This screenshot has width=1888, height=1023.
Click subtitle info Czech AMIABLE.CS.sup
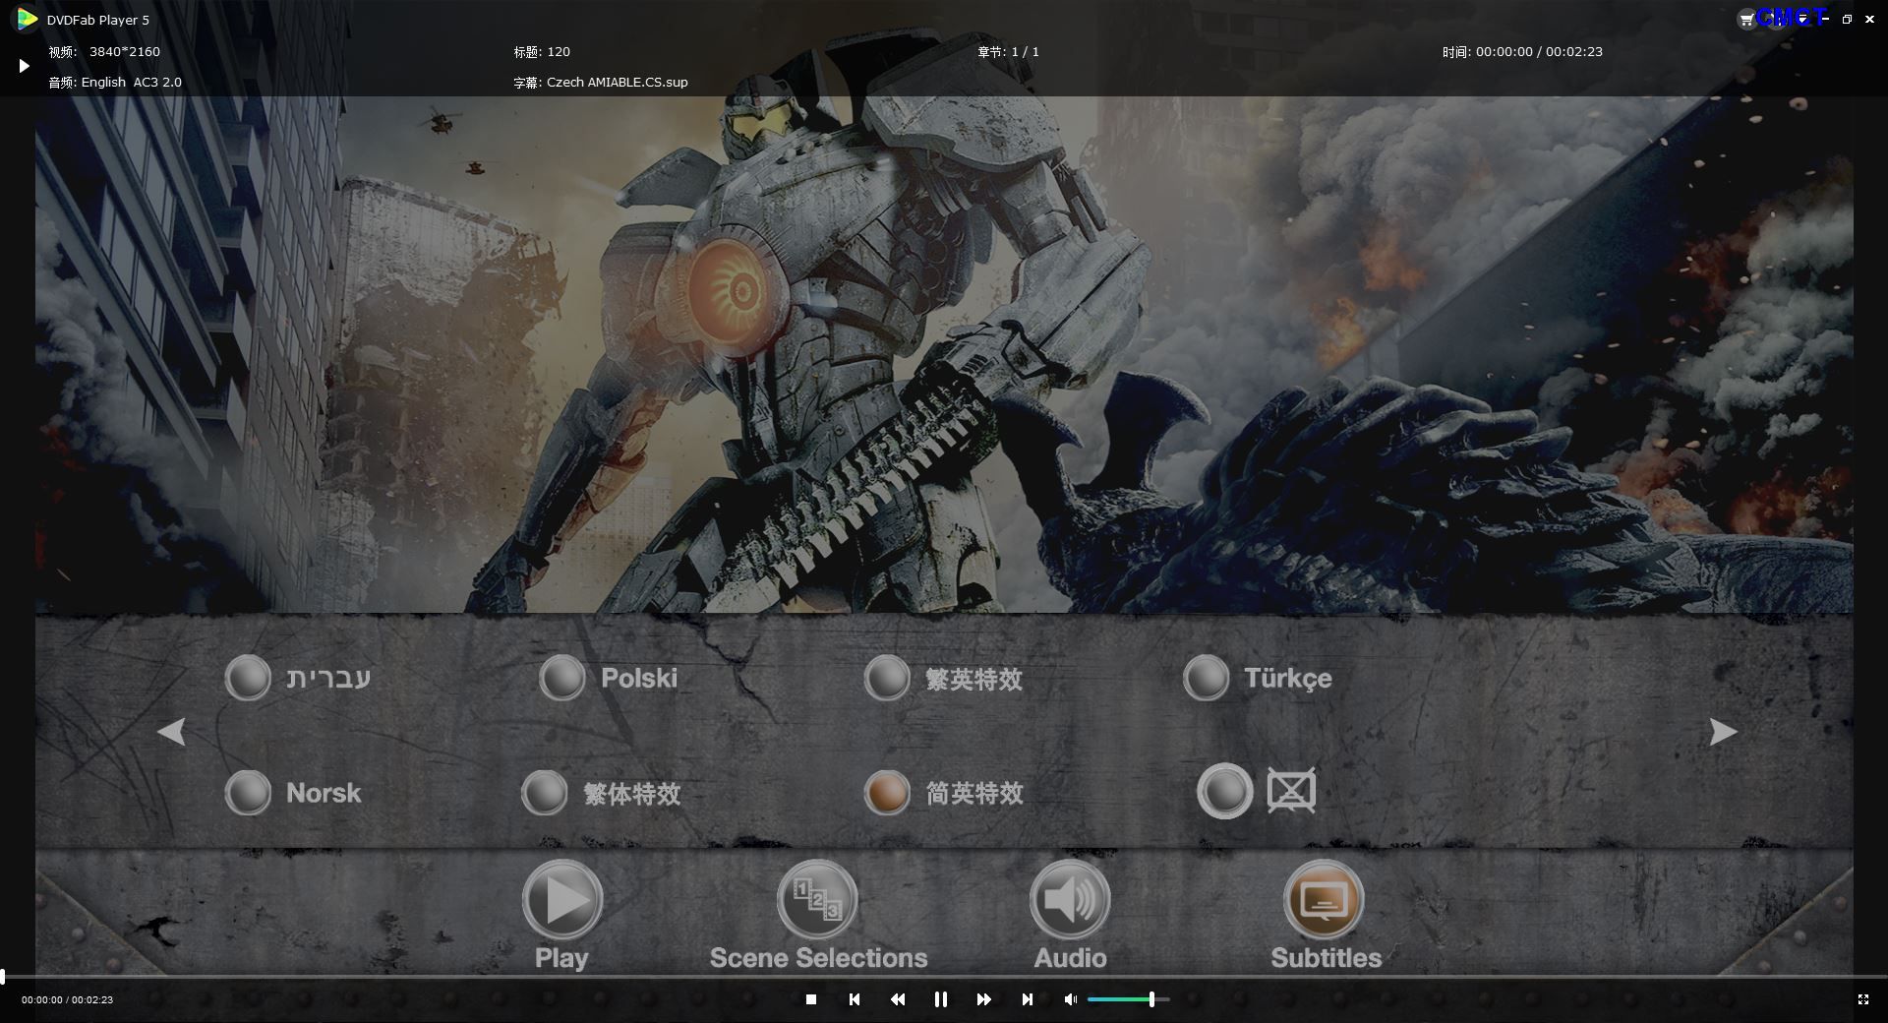tap(601, 83)
